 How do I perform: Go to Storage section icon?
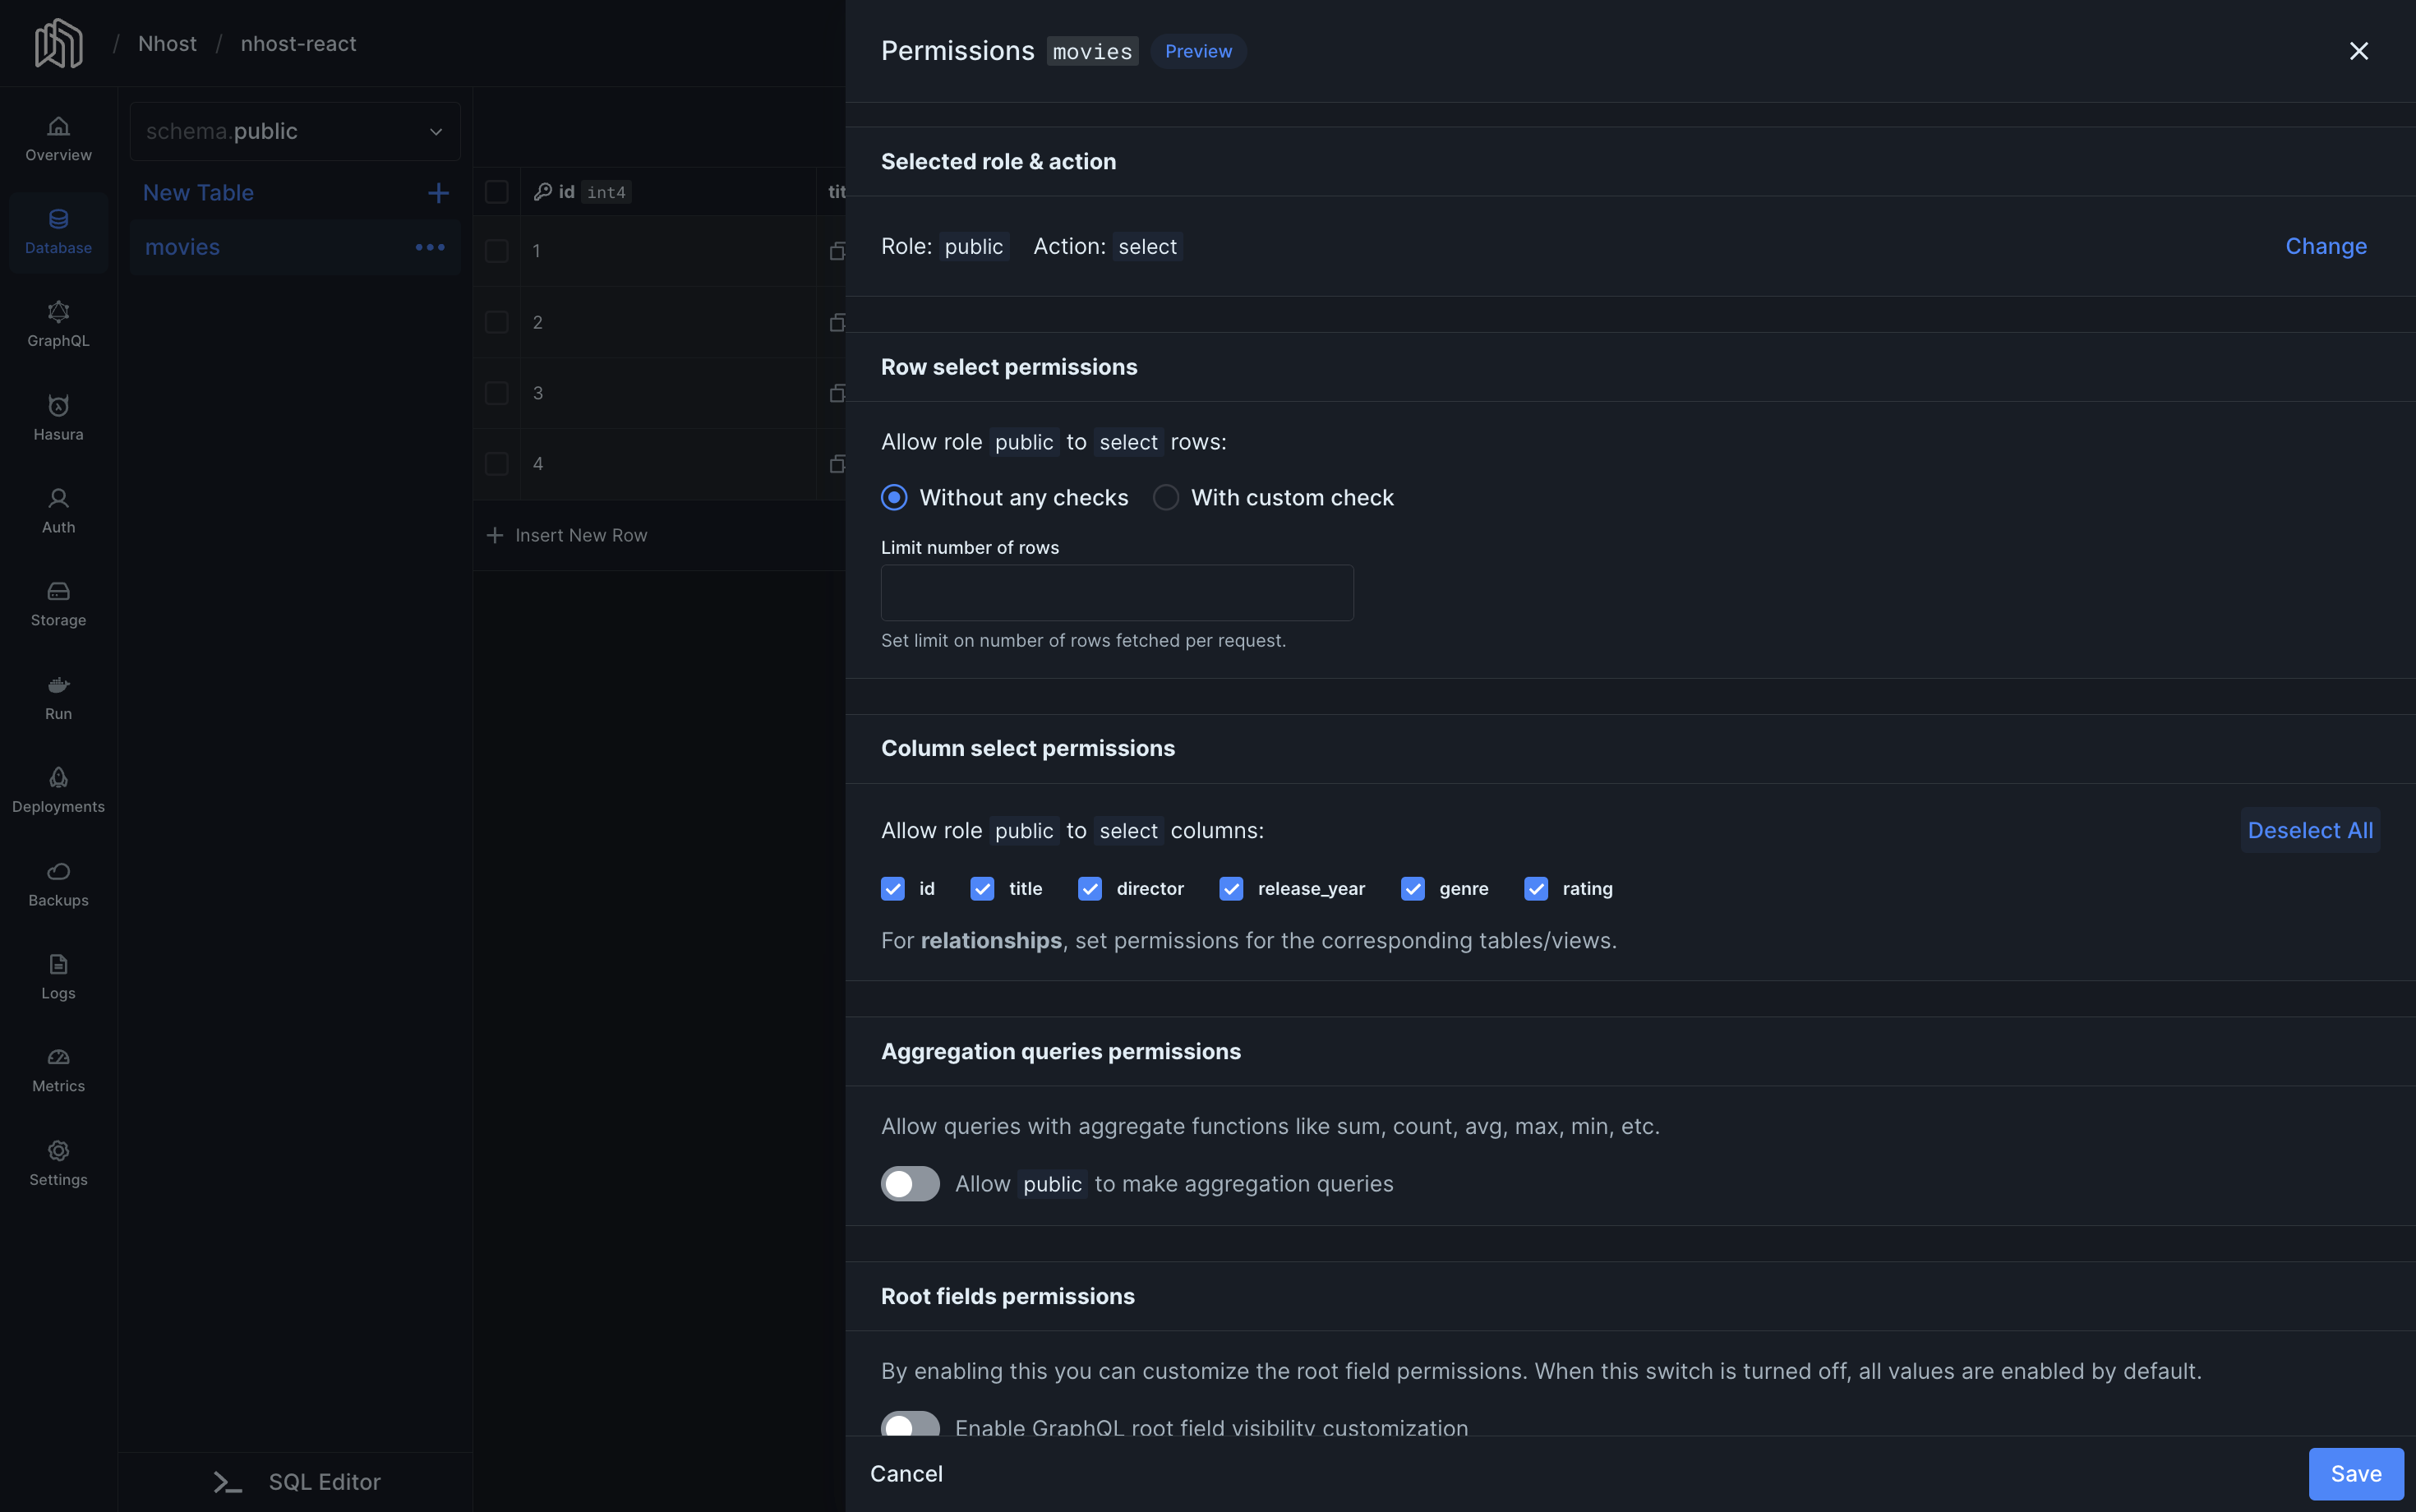point(58,591)
